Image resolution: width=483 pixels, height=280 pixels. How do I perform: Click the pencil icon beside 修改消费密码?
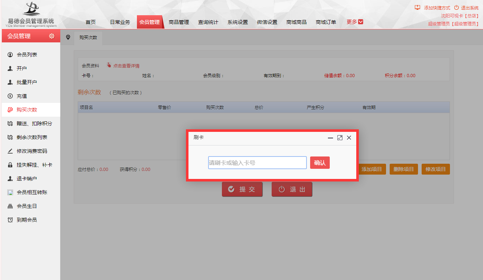(x=10, y=151)
